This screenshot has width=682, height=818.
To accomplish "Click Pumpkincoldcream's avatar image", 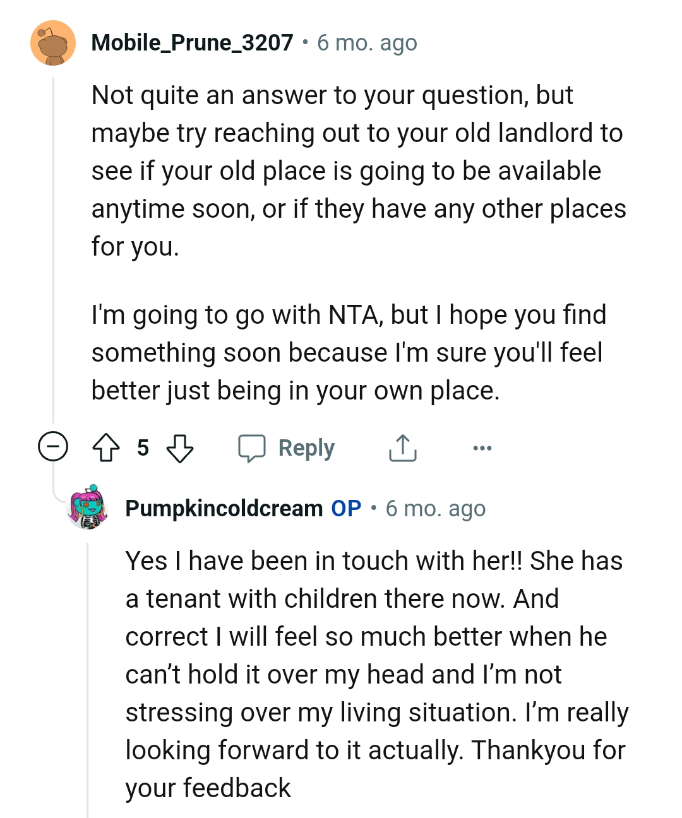I will 87,509.
